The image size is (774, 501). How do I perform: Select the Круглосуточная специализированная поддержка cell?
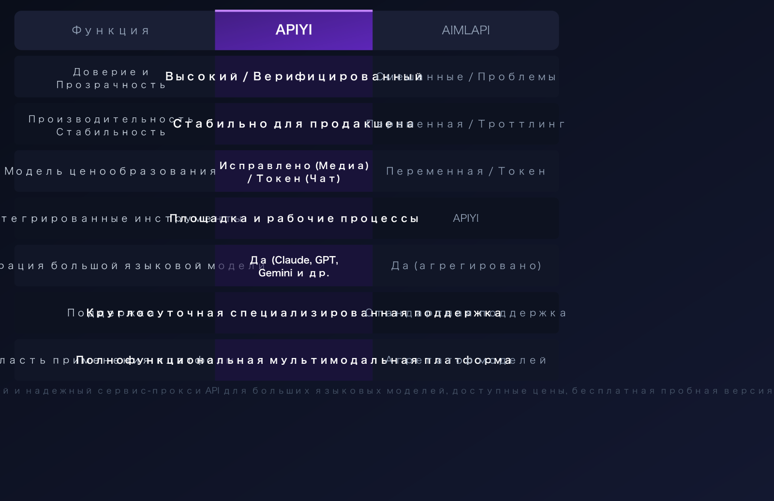tap(294, 313)
